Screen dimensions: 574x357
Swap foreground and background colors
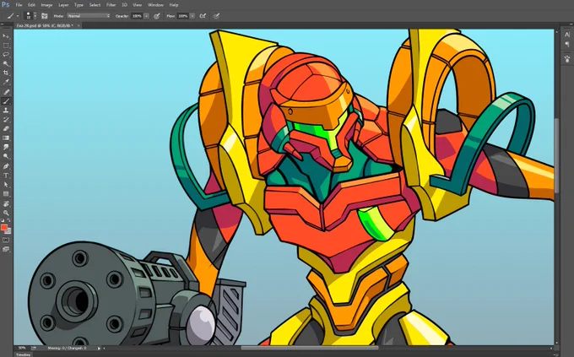point(8,220)
